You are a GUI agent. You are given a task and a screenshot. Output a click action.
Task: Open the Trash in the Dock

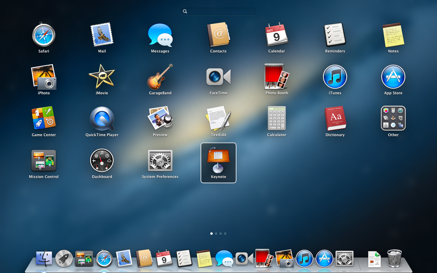[x=395, y=259]
